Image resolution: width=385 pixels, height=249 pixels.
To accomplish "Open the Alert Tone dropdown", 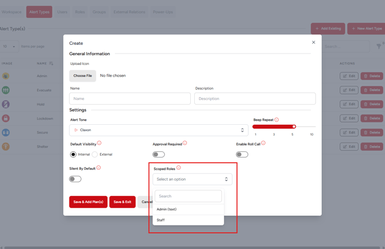I will point(159,130).
